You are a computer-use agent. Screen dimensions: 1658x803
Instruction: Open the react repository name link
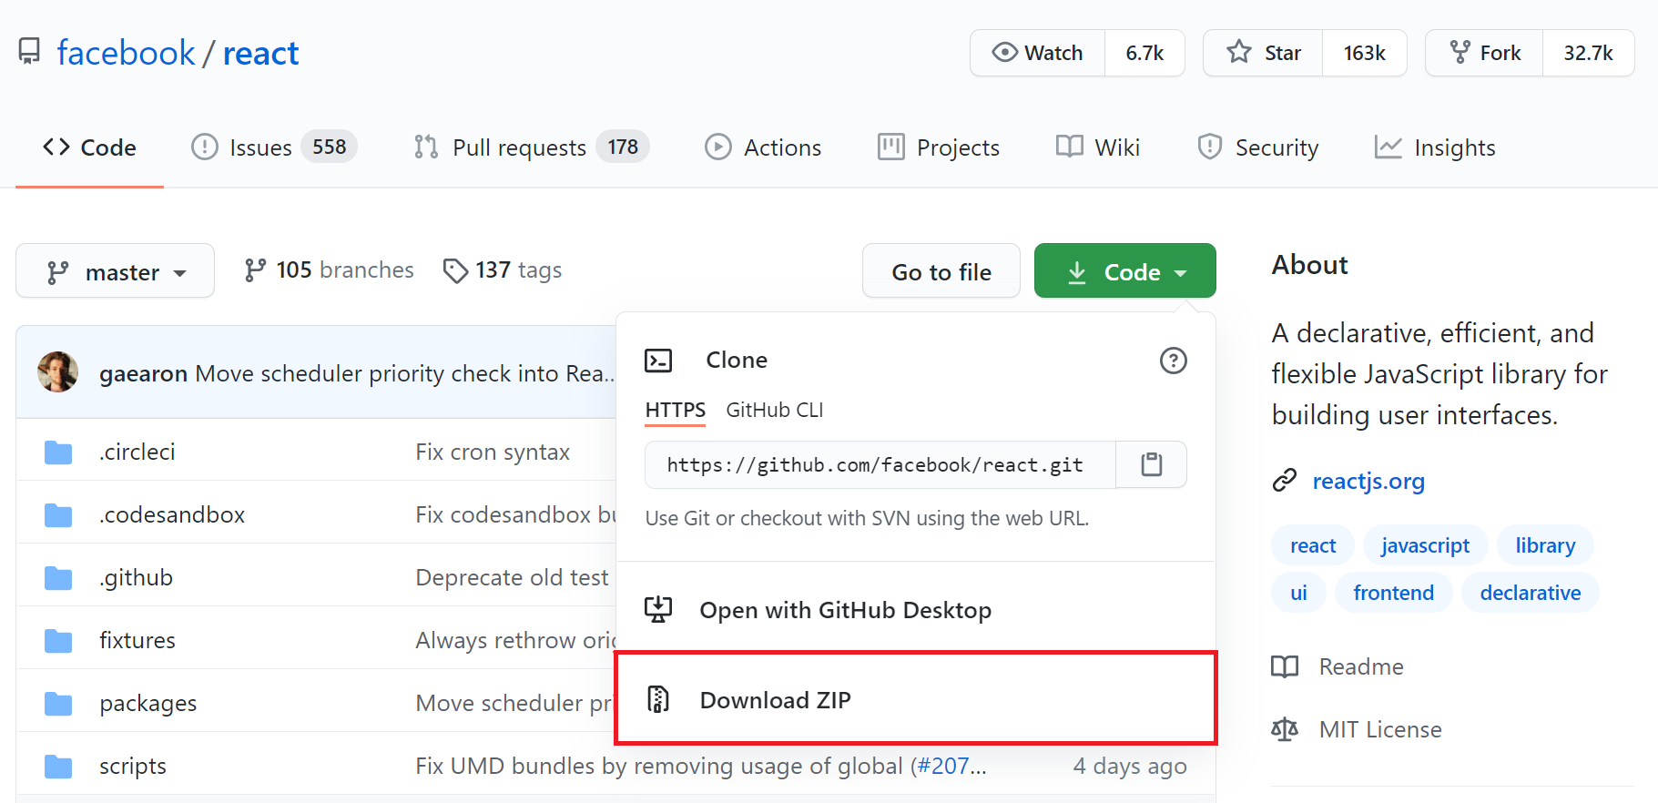click(260, 53)
